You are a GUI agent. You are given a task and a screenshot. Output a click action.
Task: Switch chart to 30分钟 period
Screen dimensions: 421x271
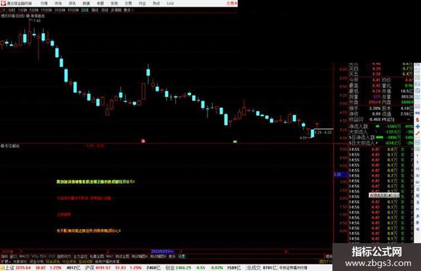pos(60,10)
